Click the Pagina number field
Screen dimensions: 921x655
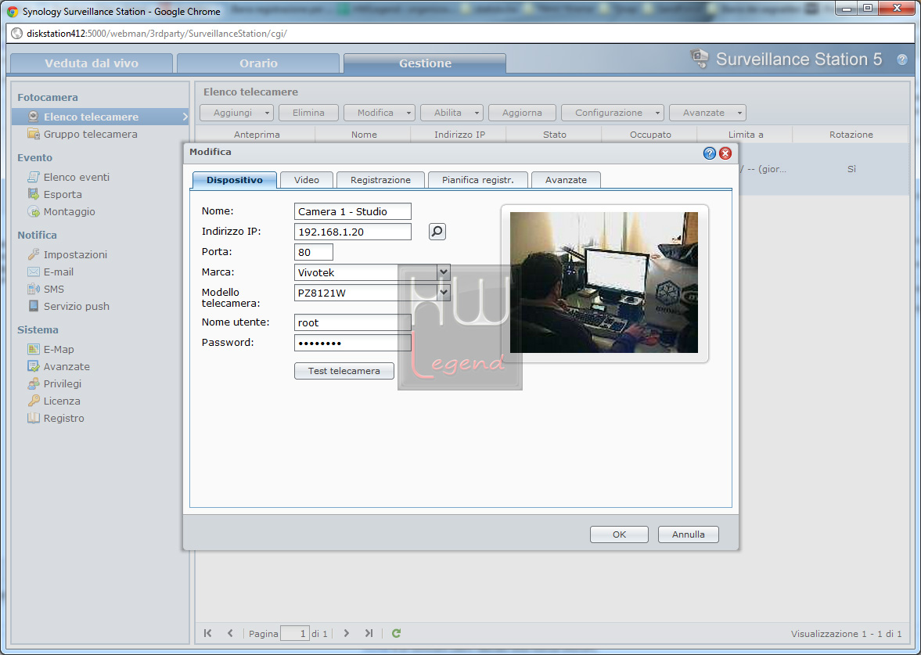coord(295,633)
